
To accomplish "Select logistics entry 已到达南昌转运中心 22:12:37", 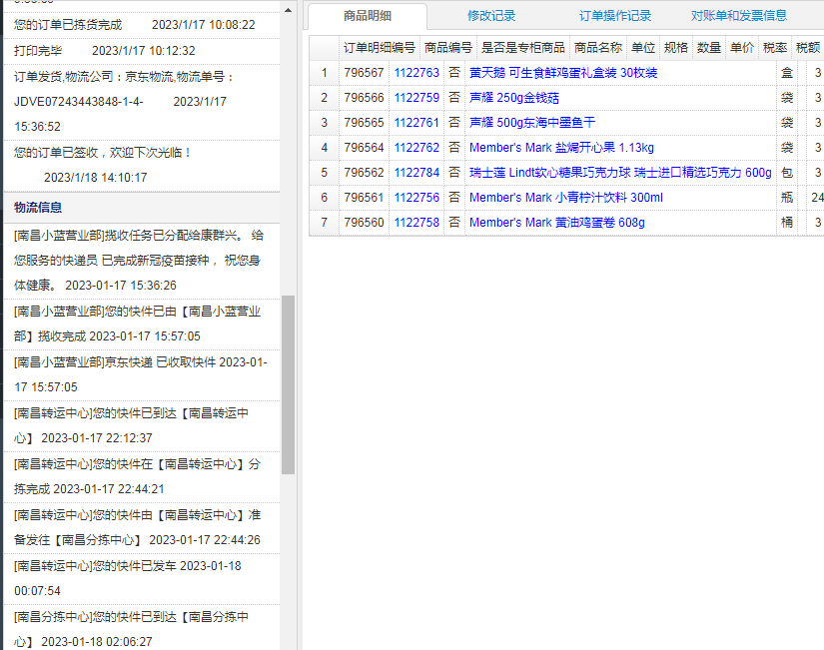I will click(x=142, y=425).
